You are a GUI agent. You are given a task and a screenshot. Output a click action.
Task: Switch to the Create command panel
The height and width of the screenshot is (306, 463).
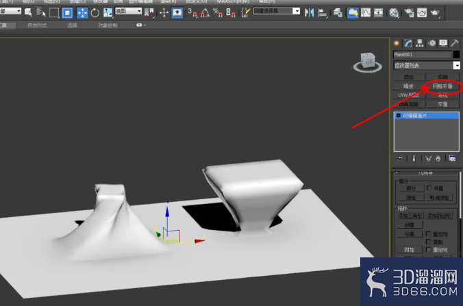[397, 43]
